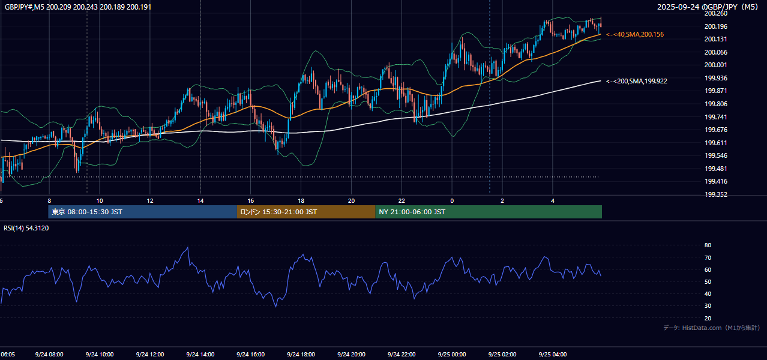Click the 9/24 16:00 time label
Image resolution: width=767 pixels, height=360 pixels.
pos(250,354)
